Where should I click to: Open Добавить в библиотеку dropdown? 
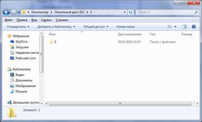pyautogui.click(x=56, y=27)
